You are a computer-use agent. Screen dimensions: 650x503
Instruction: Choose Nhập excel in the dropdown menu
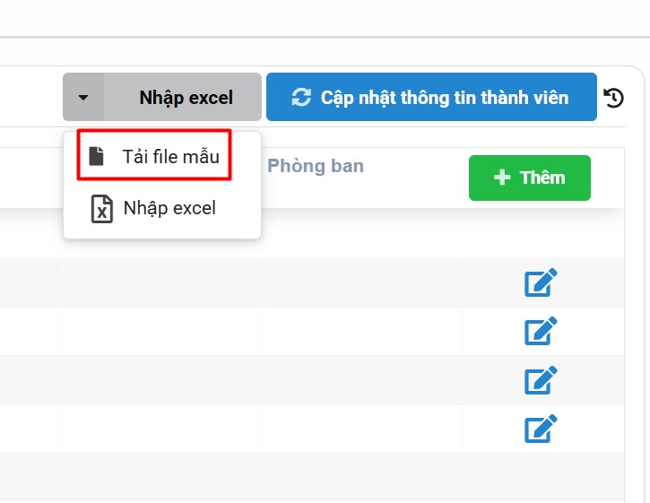point(169,209)
